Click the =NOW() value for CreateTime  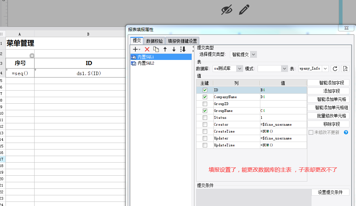[283, 132]
